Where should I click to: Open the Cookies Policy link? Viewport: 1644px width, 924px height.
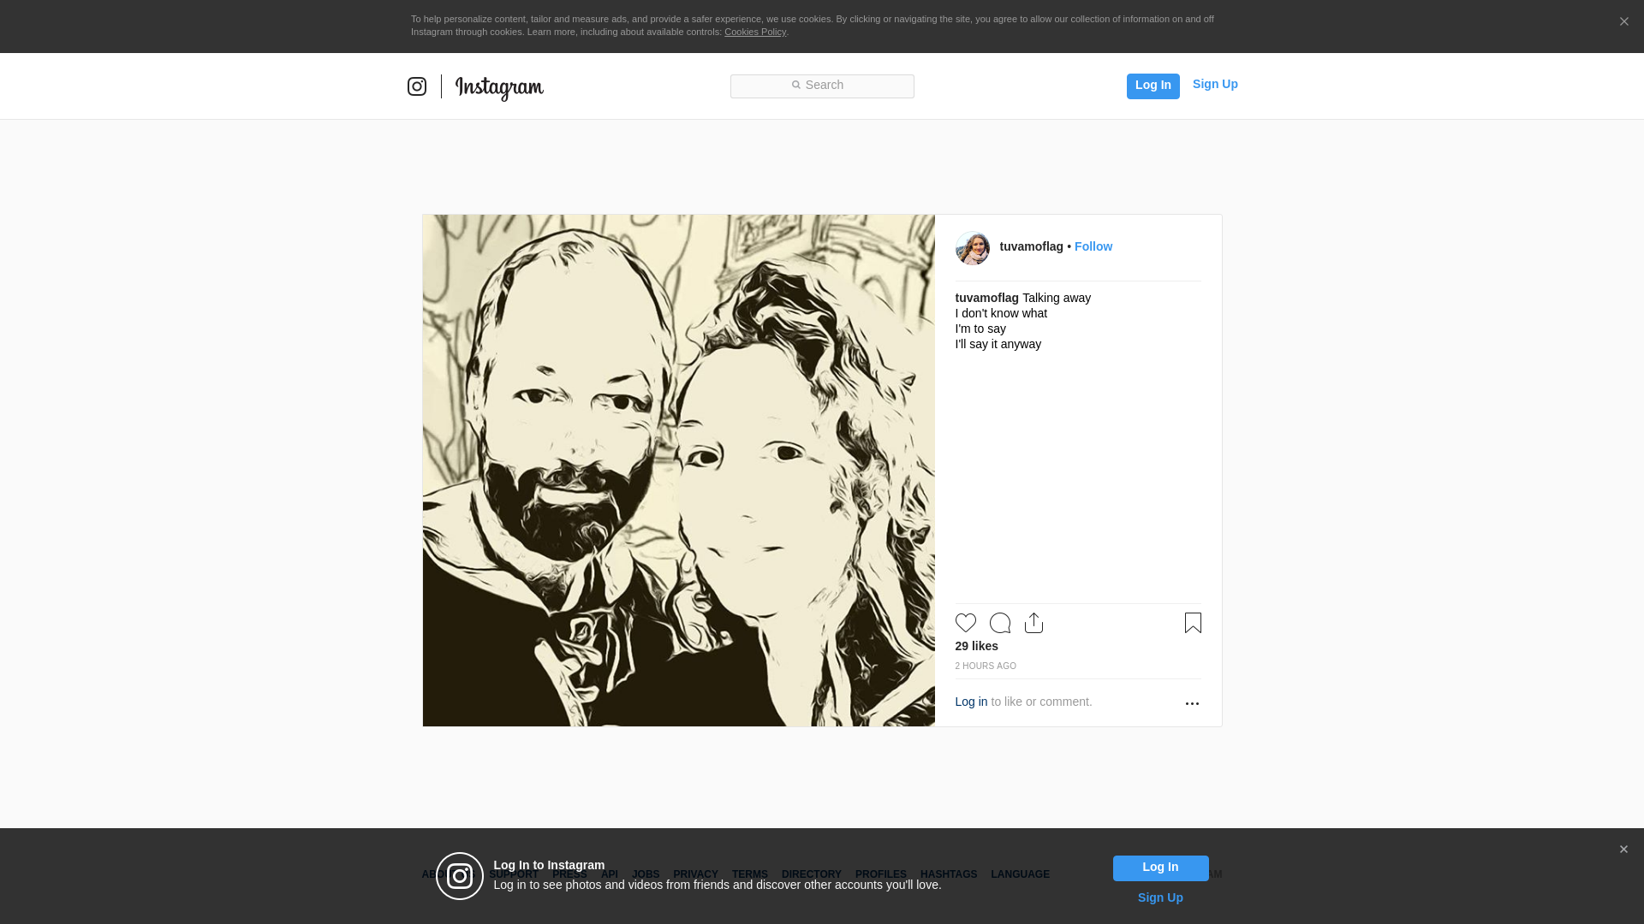755,32
